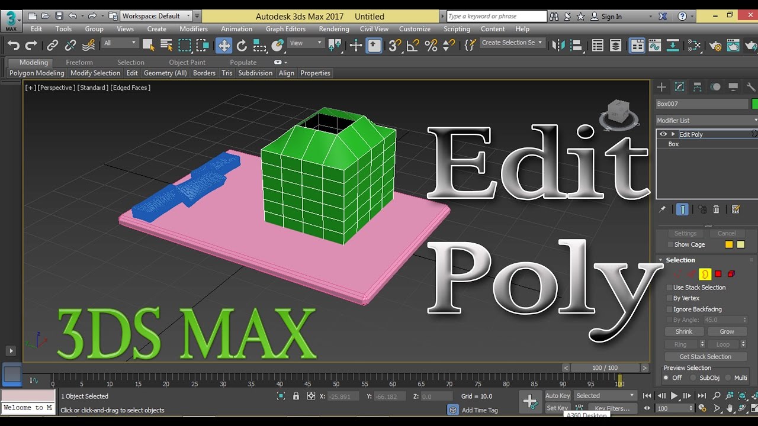758x426 pixels.
Task: Click the Get Stack Selection button
Action: [x=705, y=357]
